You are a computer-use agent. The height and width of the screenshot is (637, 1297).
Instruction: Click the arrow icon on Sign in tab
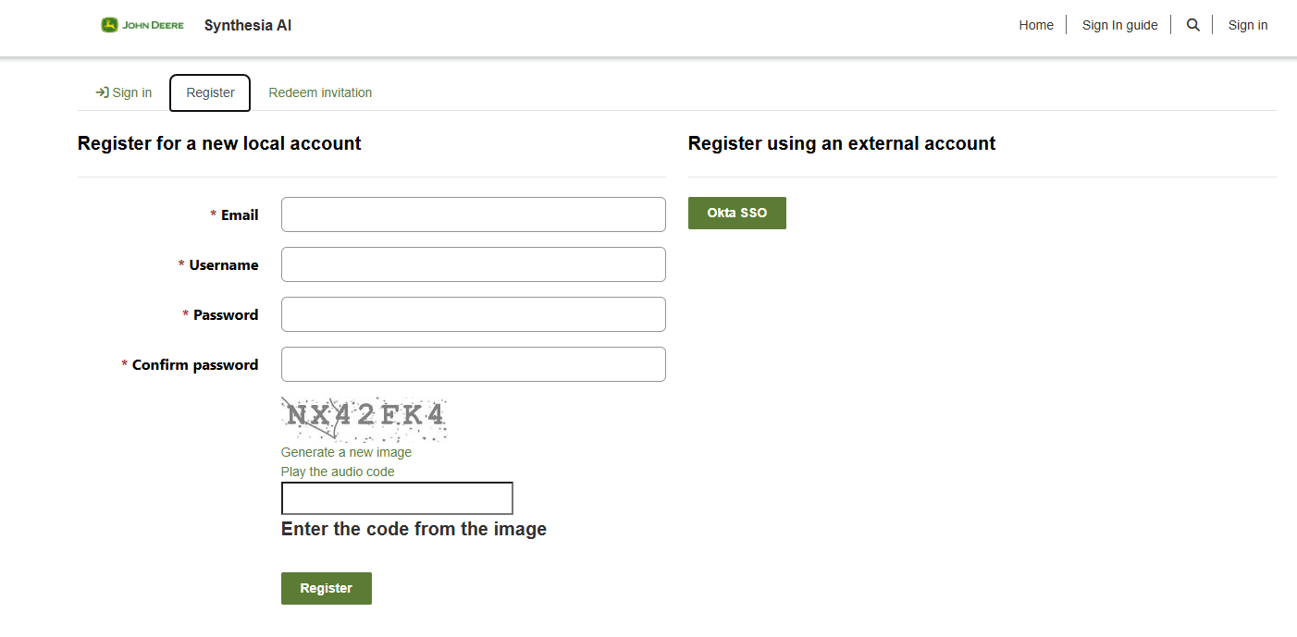(102, 92)
